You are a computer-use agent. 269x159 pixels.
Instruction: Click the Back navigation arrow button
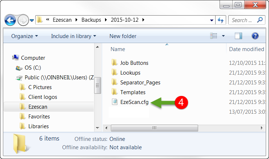coord(10,20)
